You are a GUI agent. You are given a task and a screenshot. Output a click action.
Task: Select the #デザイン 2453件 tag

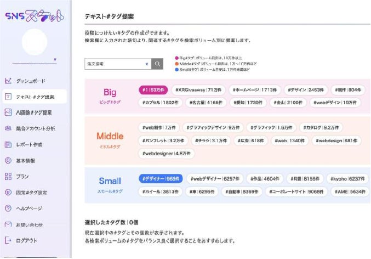(306, 90)
